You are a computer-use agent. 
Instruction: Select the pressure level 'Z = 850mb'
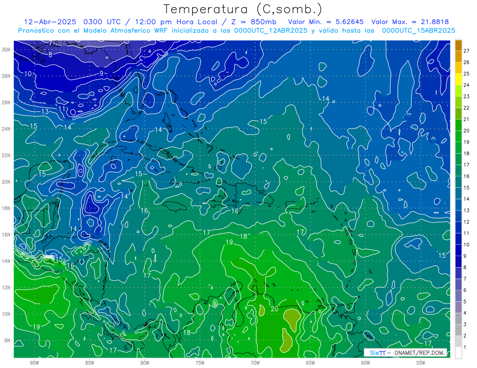point(253,22)
